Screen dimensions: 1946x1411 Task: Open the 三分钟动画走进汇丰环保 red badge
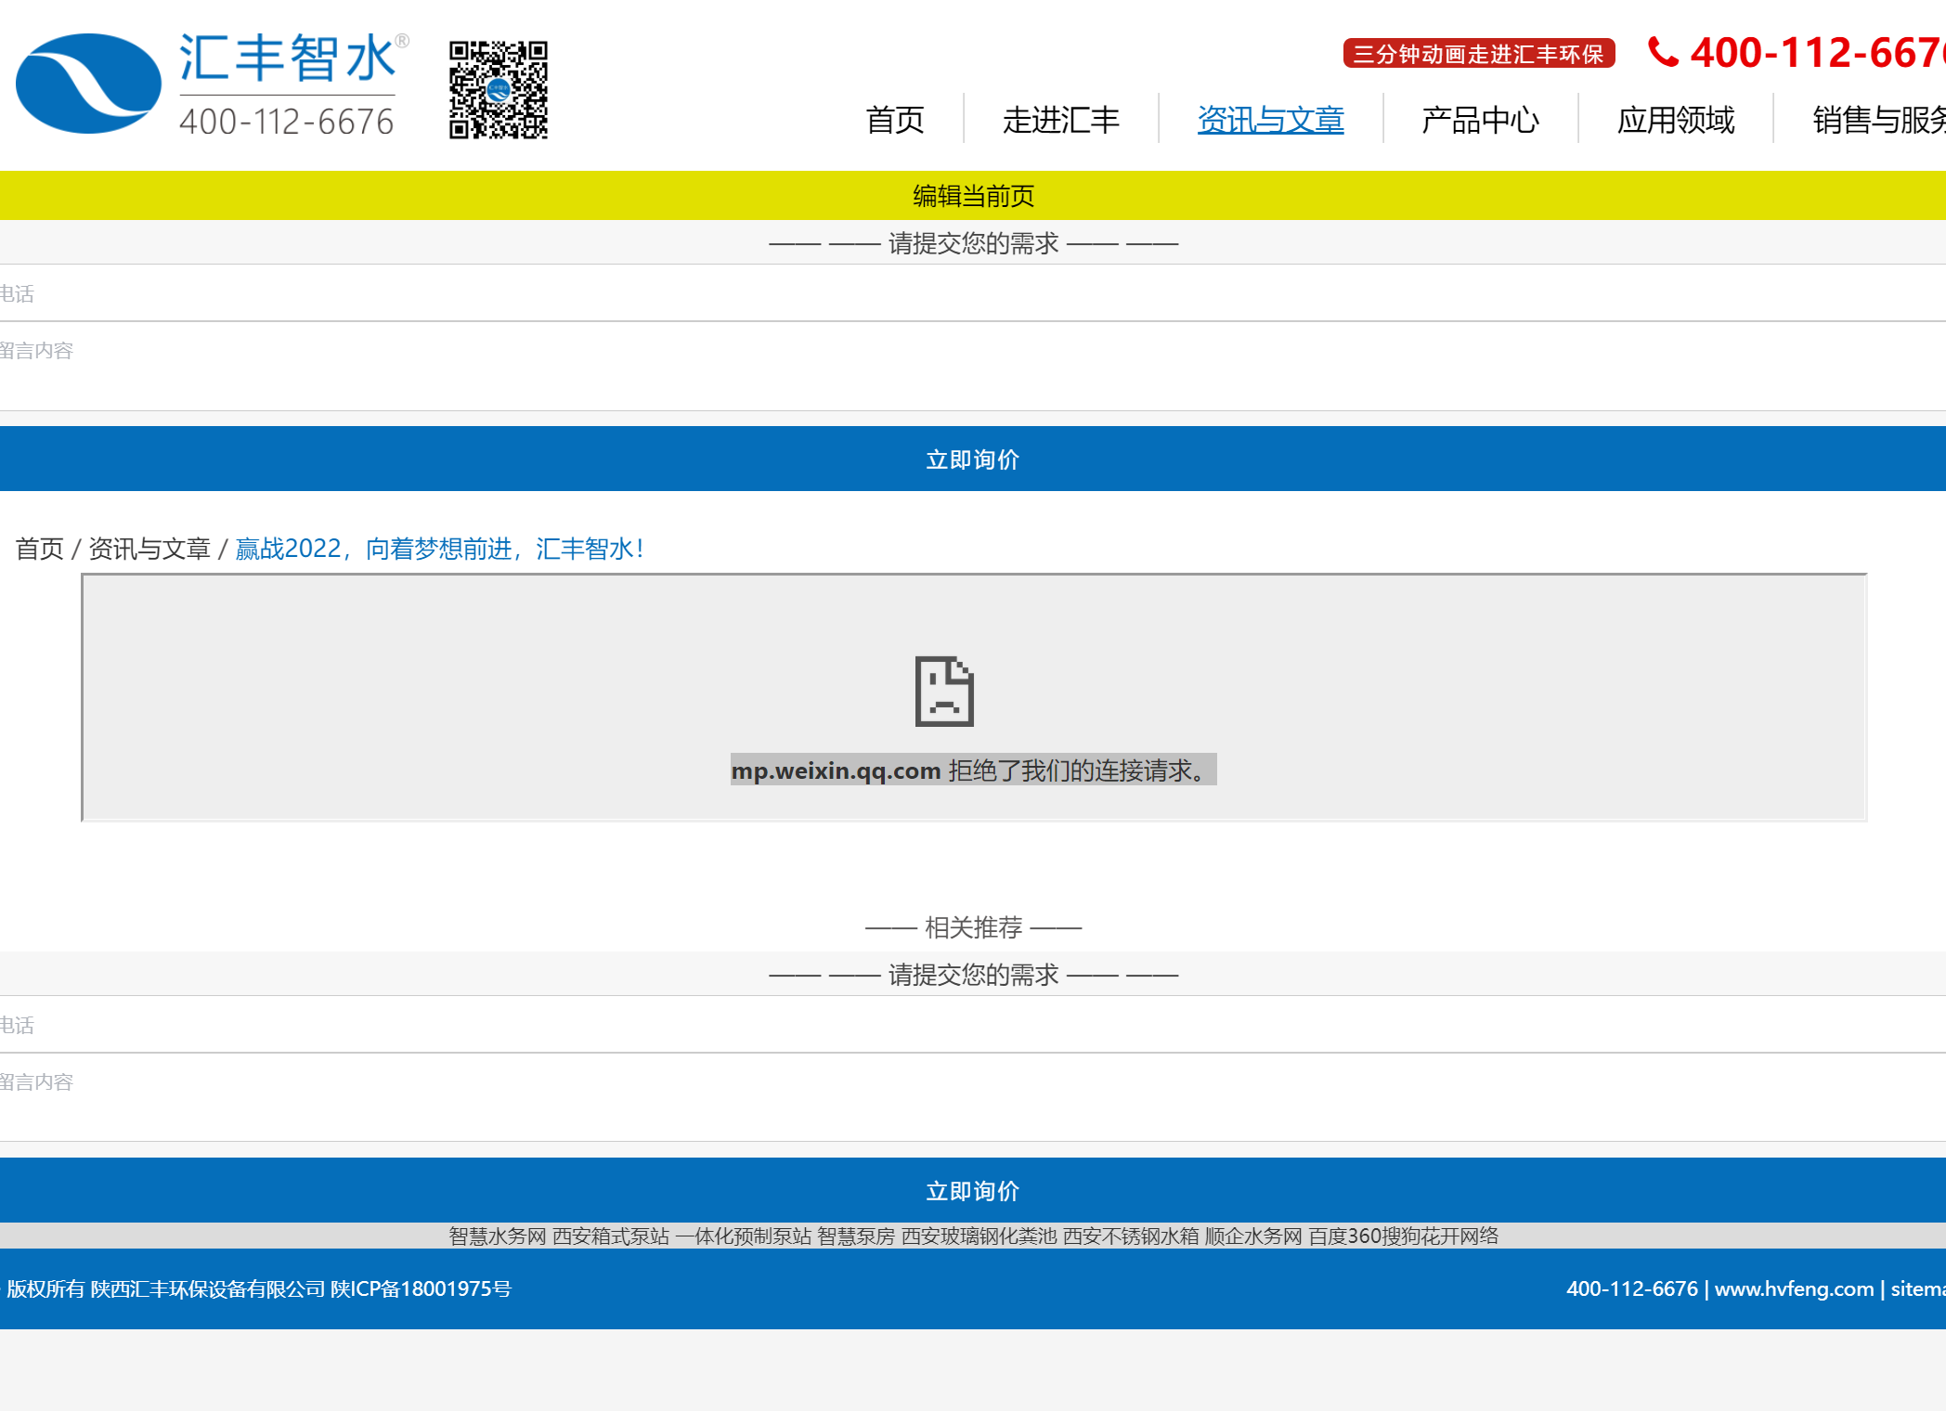[1478, 54]
